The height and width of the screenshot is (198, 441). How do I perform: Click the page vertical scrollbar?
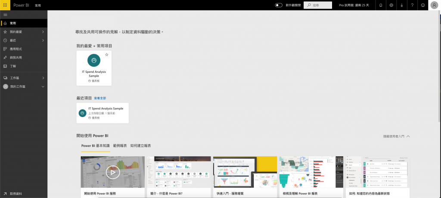[x=439, y=66]
